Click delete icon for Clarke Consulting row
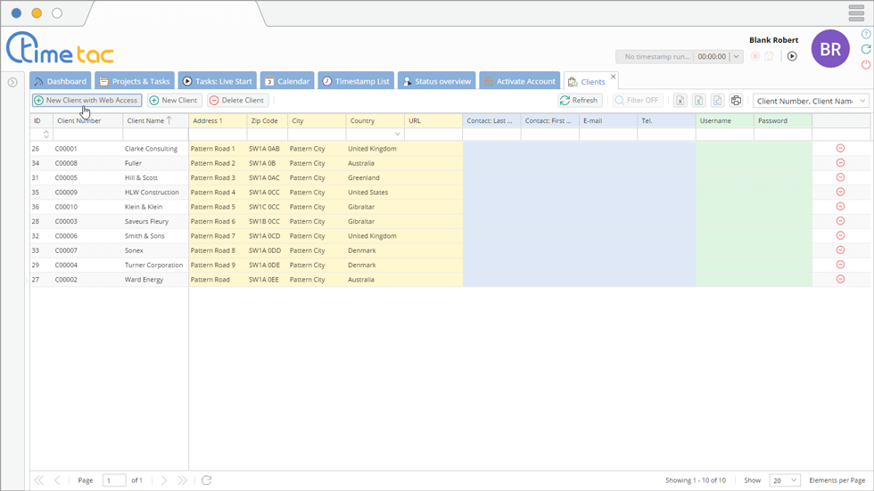 [840, 149]
